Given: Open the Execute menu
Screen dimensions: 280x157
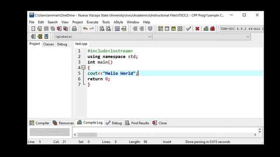Looking at the screenshot, I should click(x=92, y=22).
